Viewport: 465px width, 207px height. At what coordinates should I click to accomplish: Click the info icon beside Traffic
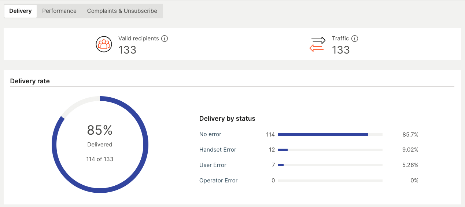click(x=354, y=39)
